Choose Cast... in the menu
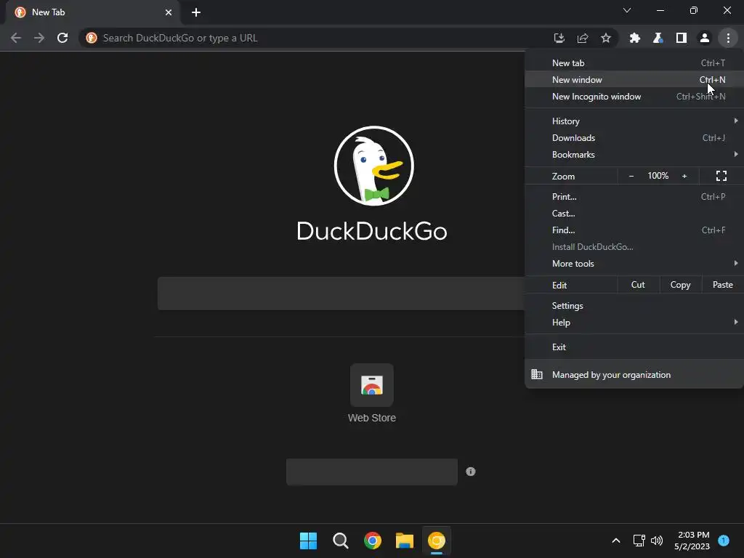 click(634, 214)
